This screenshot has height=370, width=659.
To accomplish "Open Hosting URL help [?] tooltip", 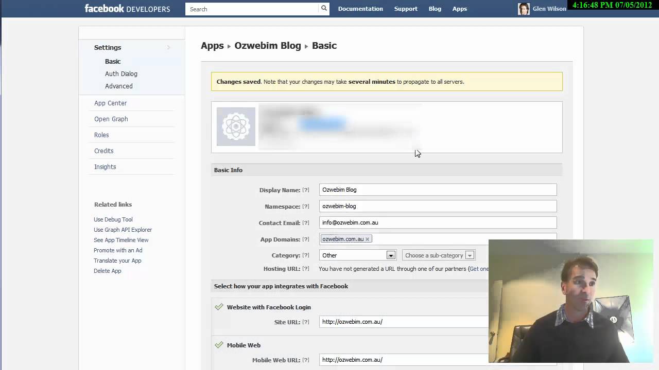I will click(306, 269).
